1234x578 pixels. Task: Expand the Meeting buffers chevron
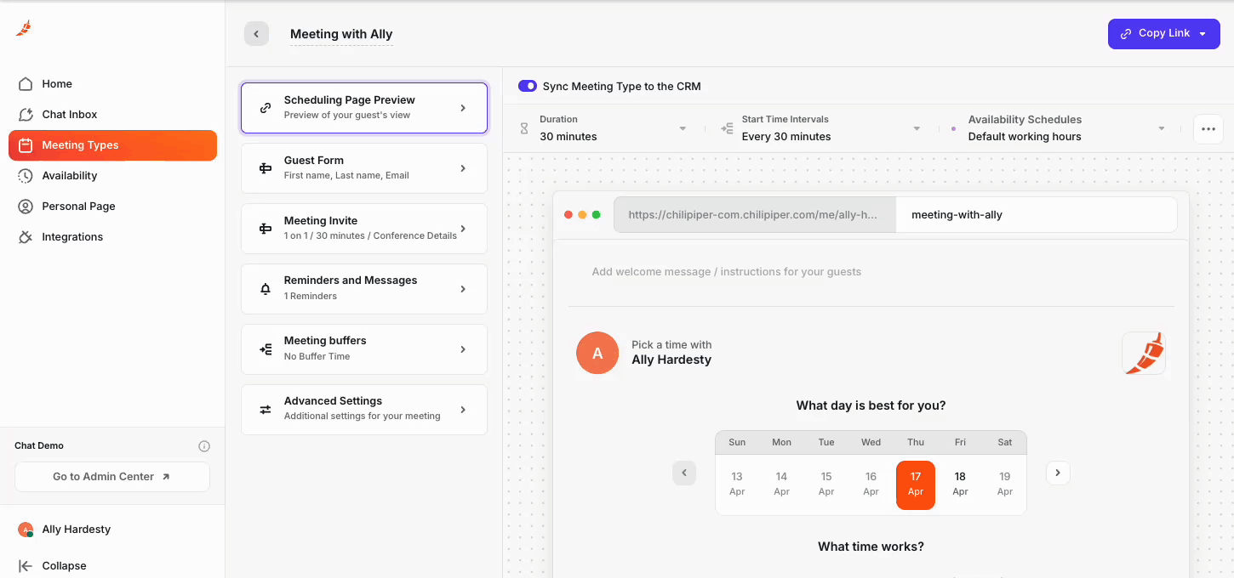tap(463, 349)
